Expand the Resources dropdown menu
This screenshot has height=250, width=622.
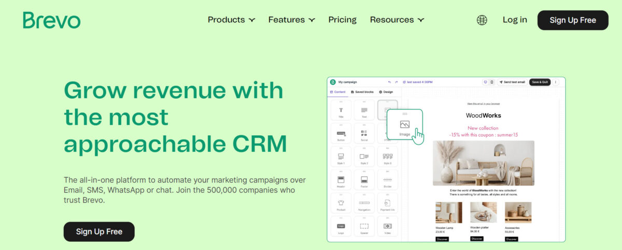pos(397,20)
